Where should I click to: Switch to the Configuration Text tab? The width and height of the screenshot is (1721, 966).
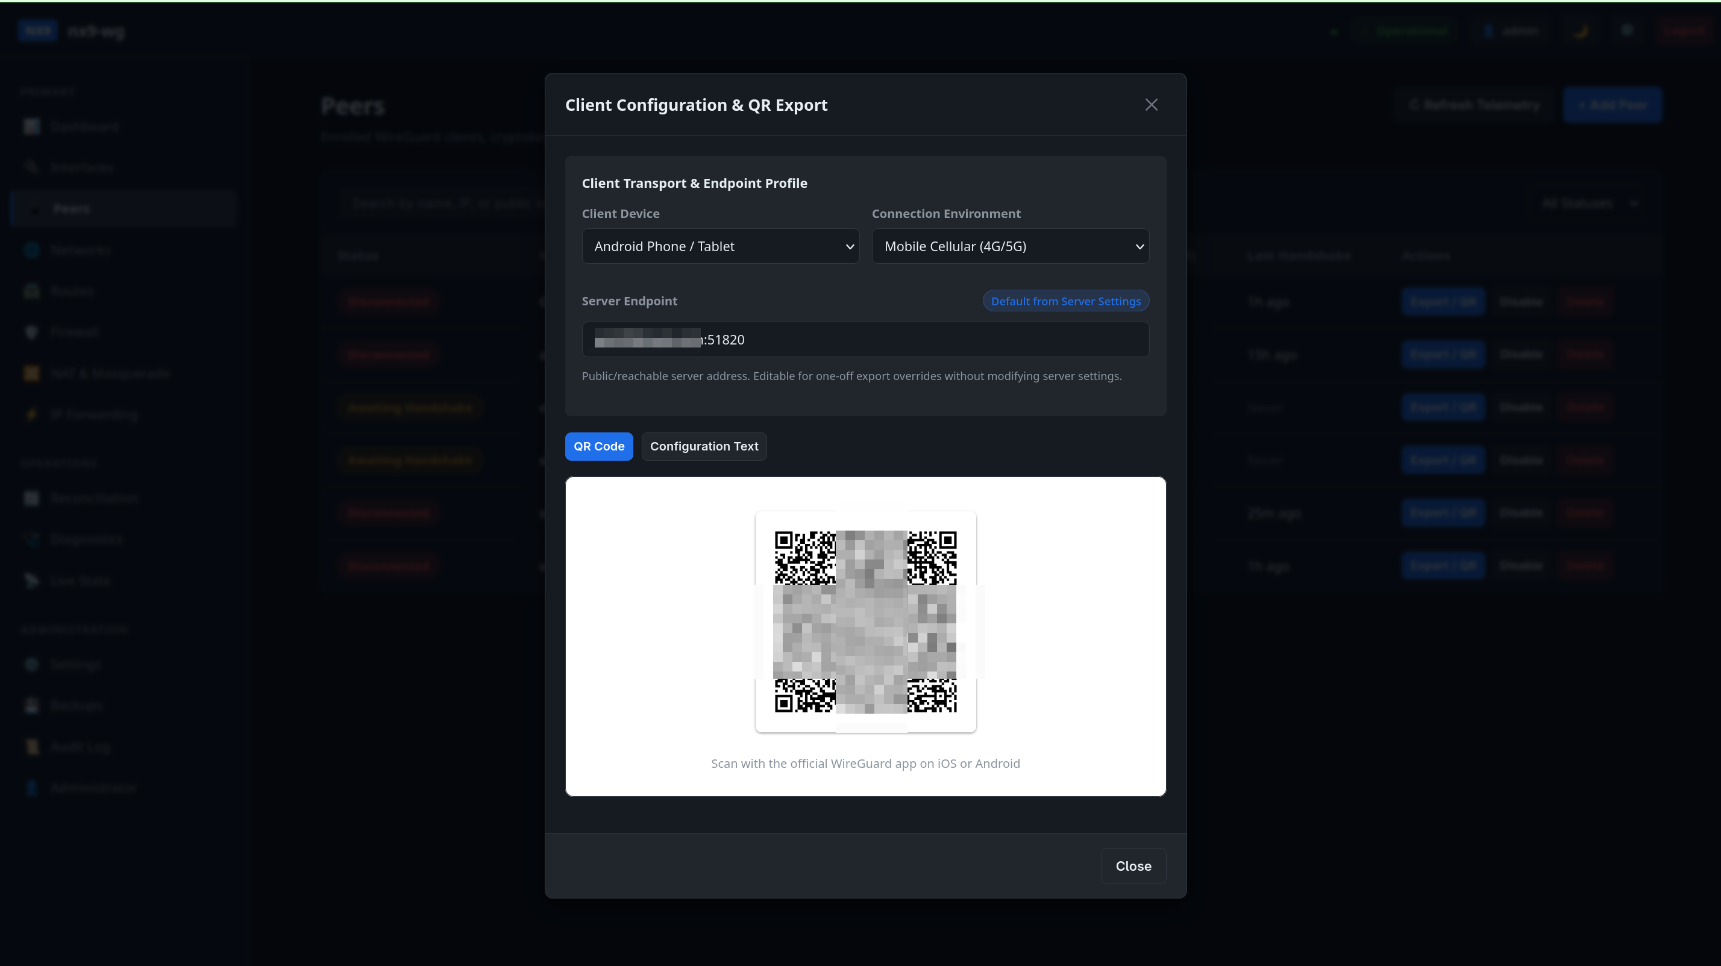tap(704, 447)
